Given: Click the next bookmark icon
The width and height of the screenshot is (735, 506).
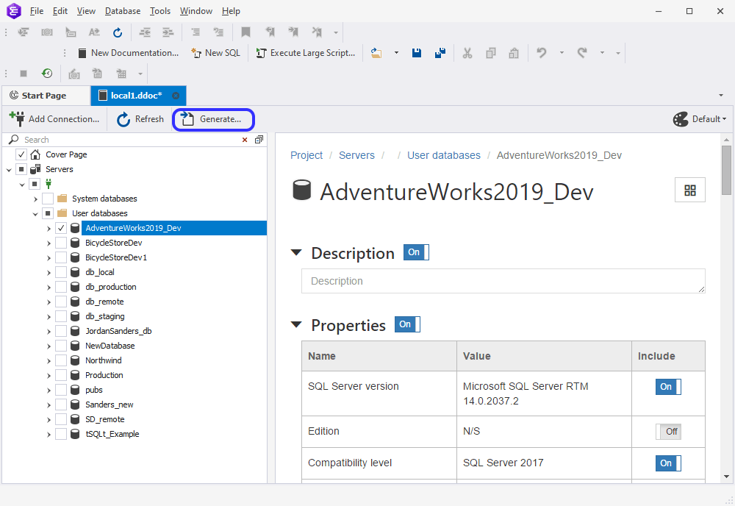Looking at the screenshot, I should (293, 32).
